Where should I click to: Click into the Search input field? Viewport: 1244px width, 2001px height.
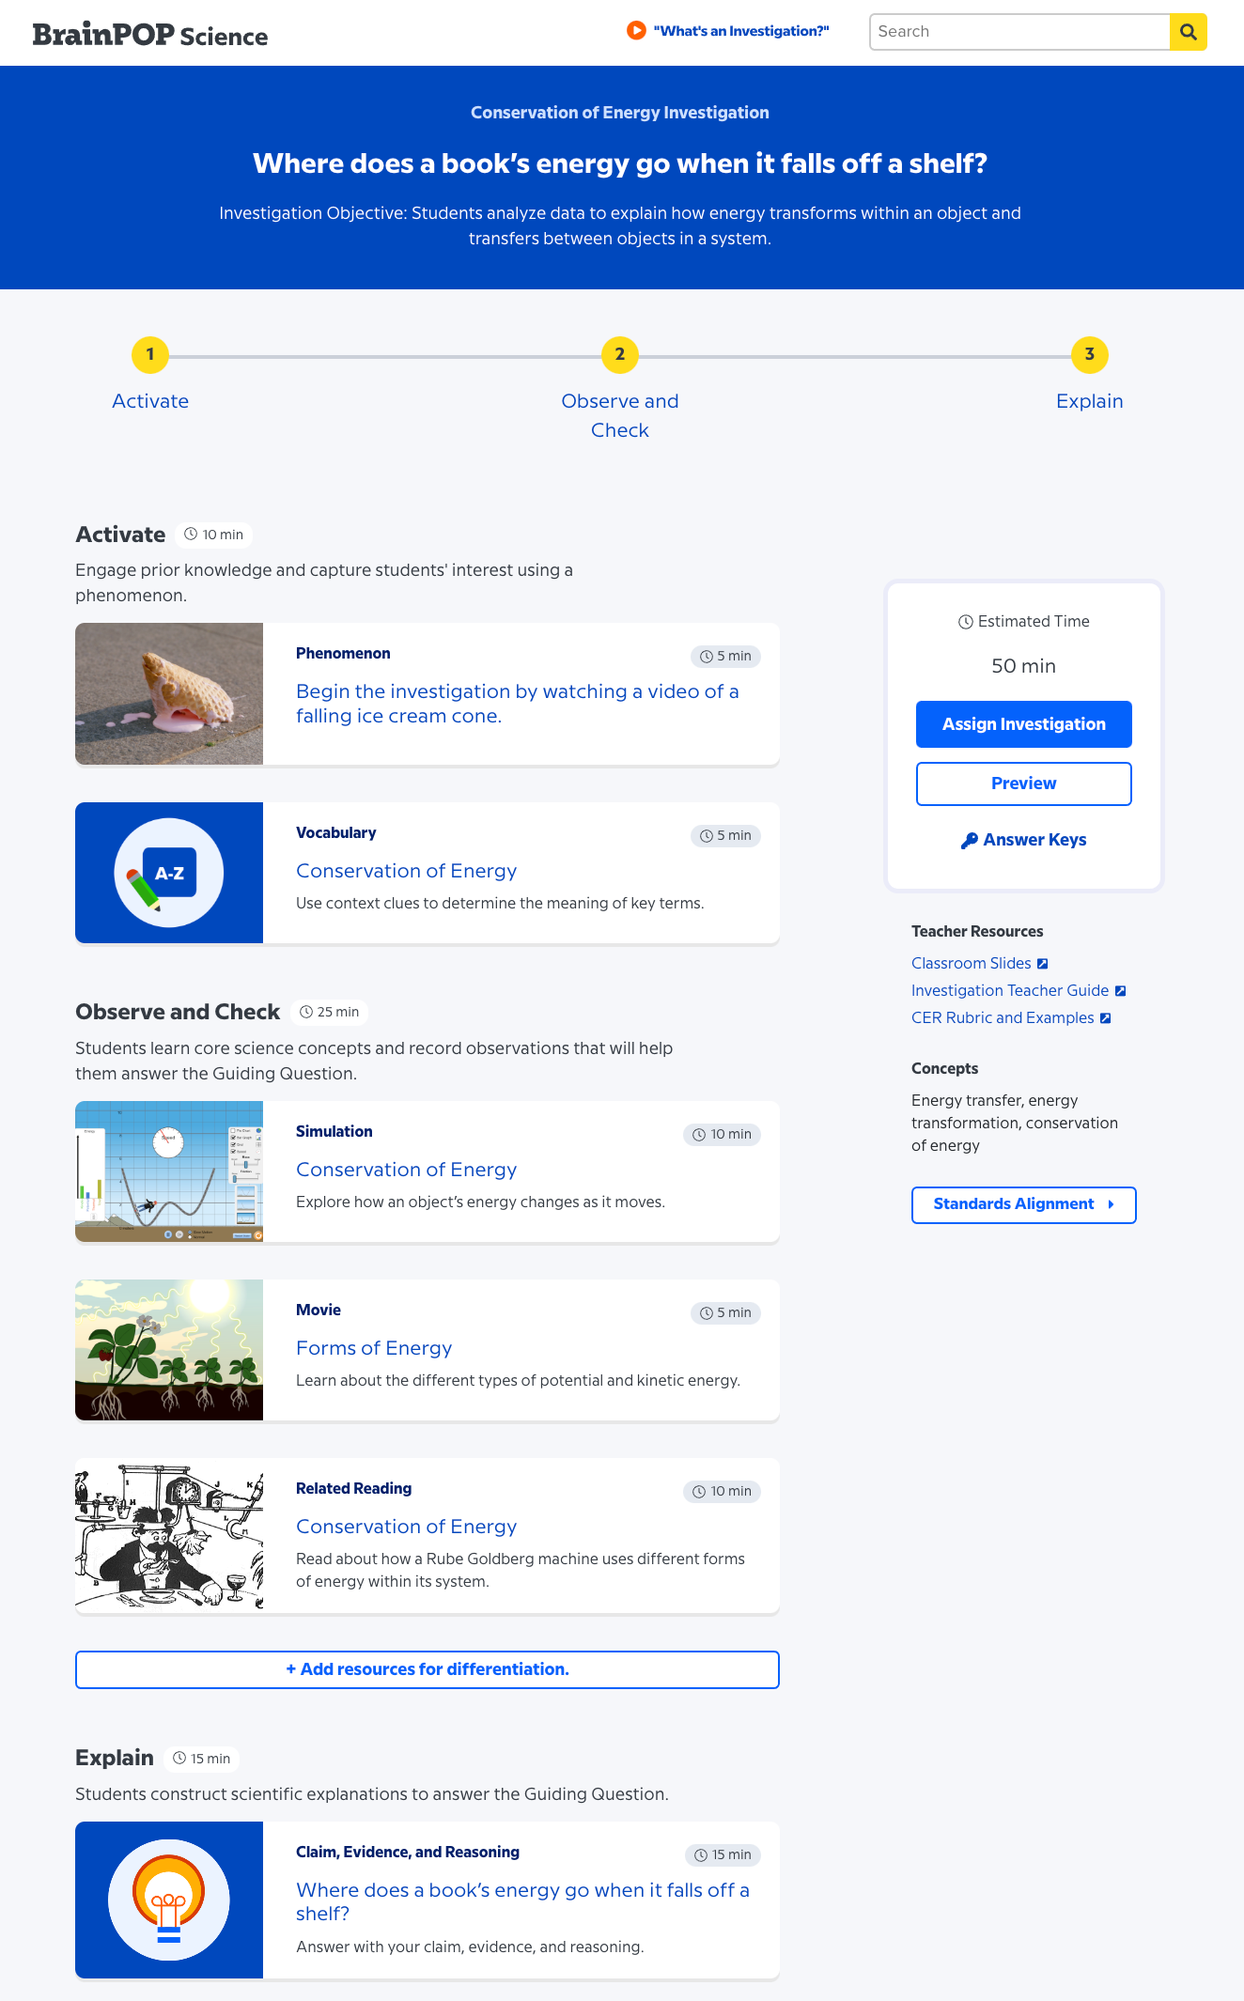click(x=1019, y=32)
